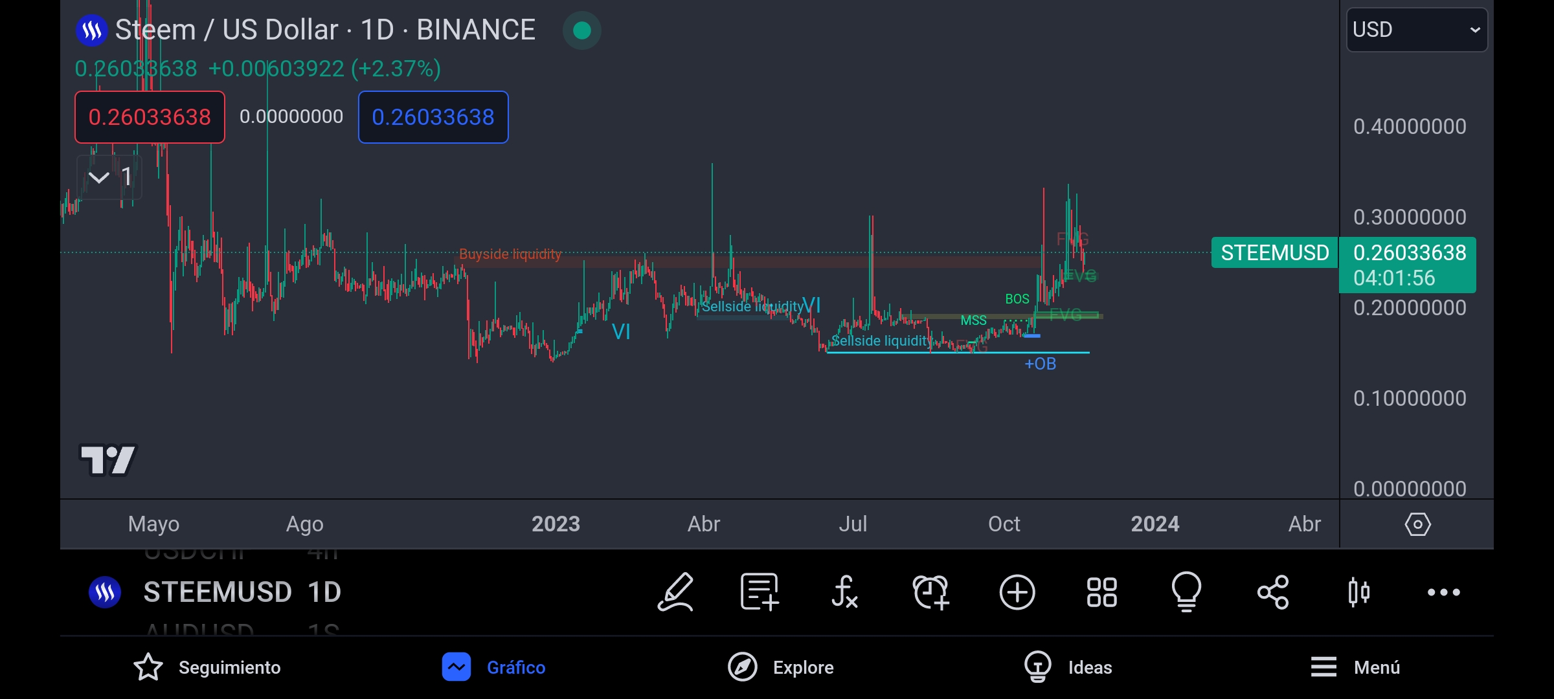Expand the collapsed indicators legend chevron

click(x=109, y=177)
